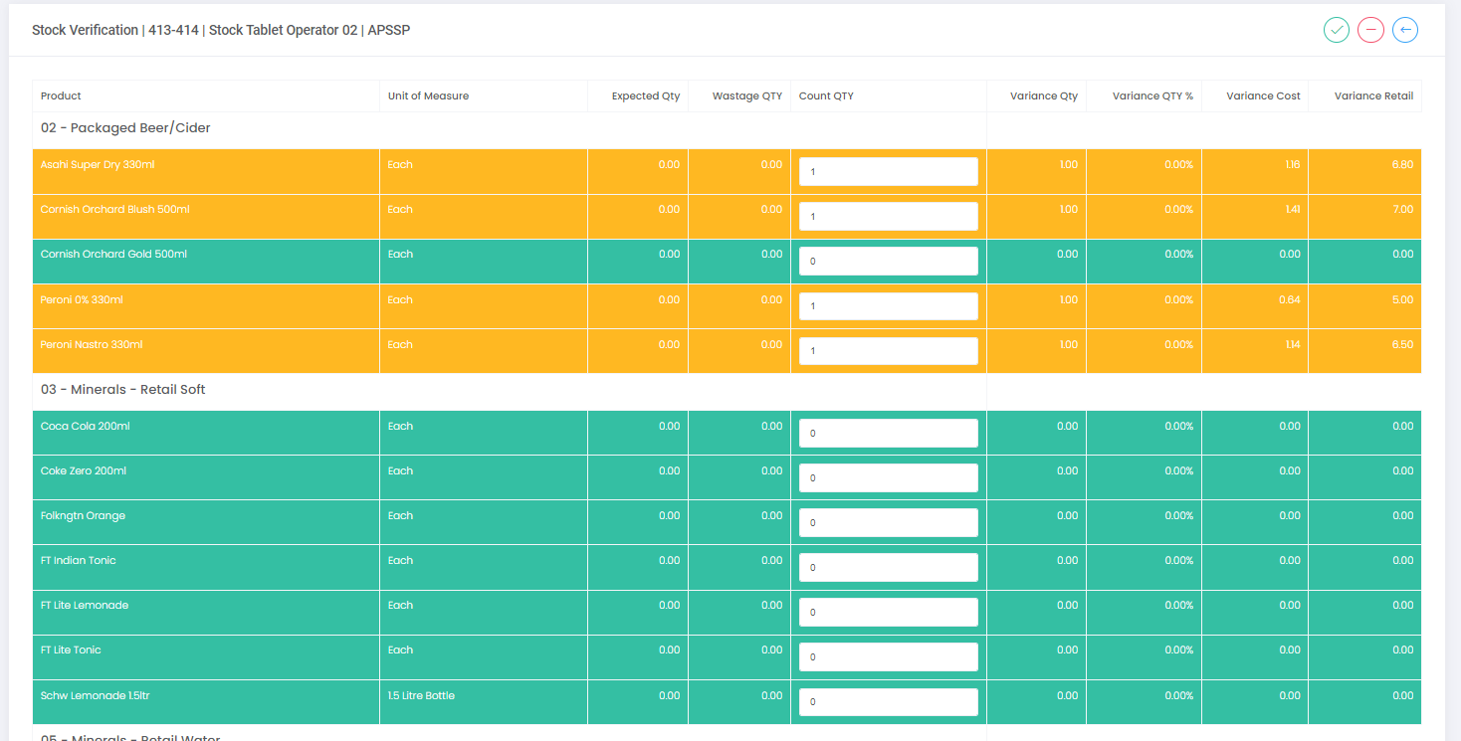Focus Count QTY box for FT Lite Tonic
The image size is (1461, 741).
point(888,657)
